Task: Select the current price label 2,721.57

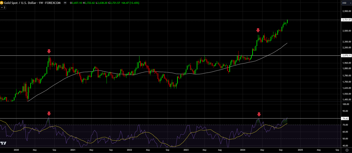Action: [x=346, y=20]
